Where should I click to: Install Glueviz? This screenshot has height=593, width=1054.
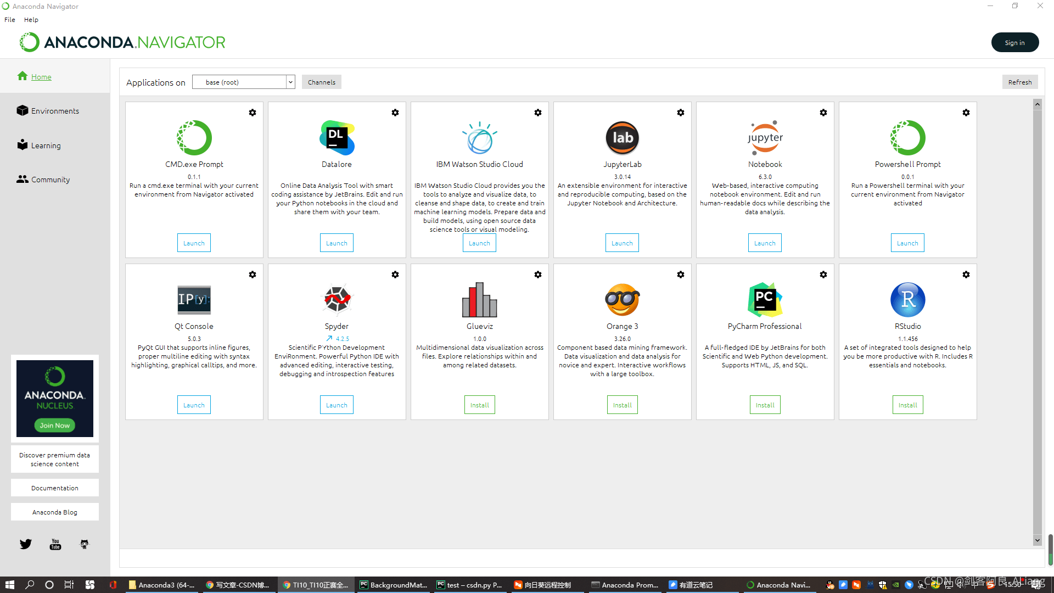click(x=480, y=405)
